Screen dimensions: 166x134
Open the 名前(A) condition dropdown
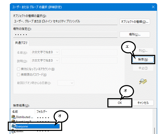(x=45, y=52)
